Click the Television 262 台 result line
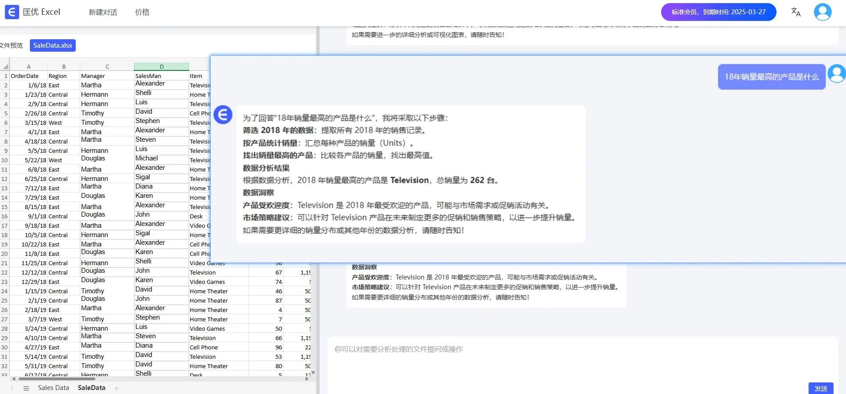 click(x=370, y=180)
